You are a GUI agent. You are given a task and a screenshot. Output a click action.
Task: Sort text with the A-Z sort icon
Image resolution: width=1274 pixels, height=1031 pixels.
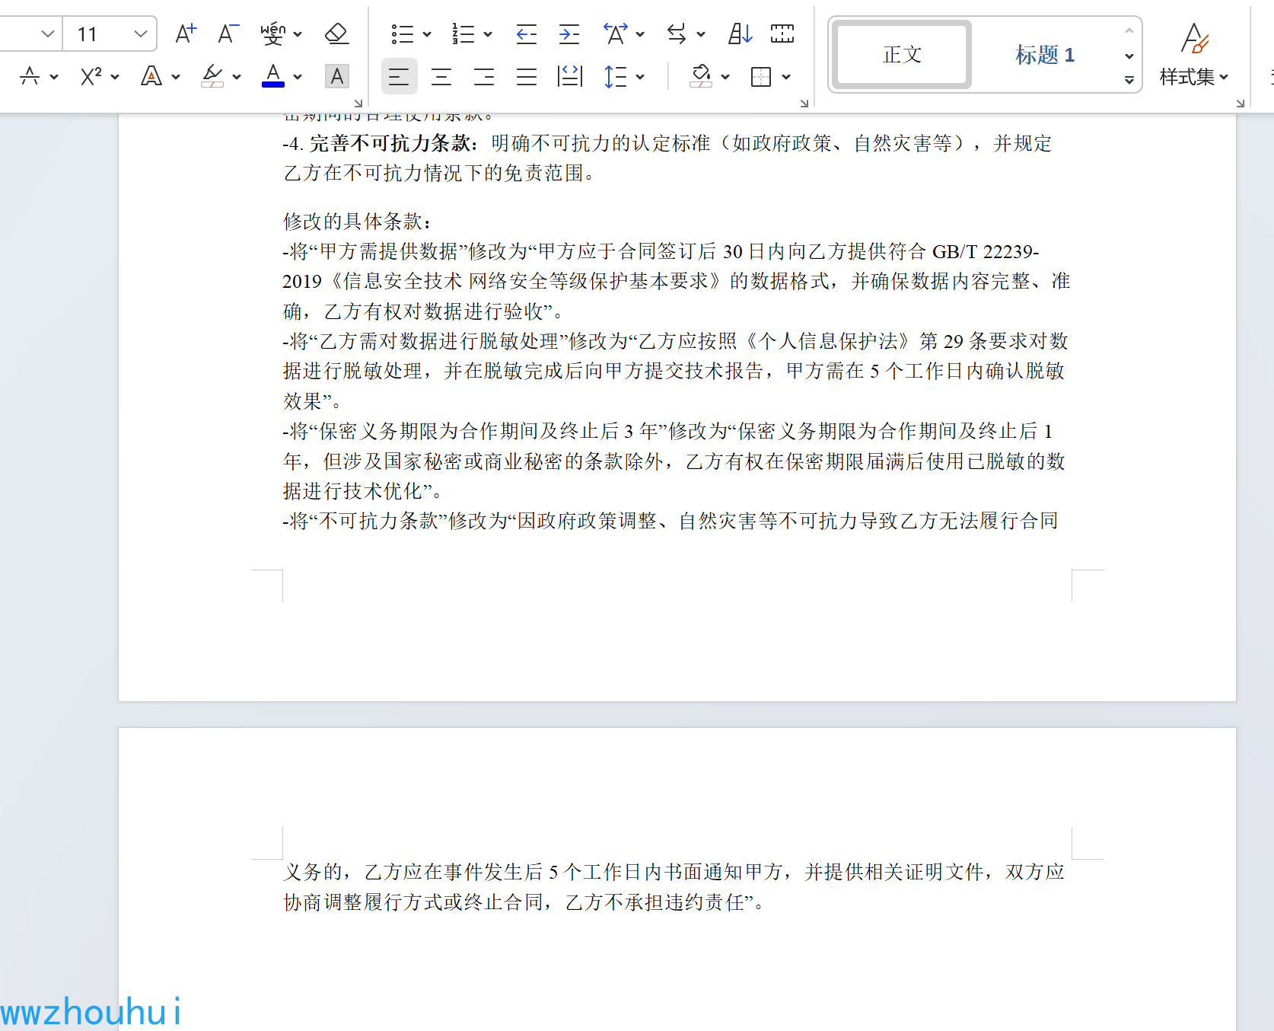(x=740, y=34)
